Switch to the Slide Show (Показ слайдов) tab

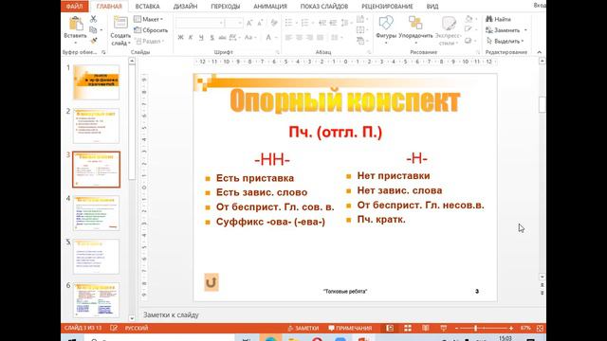point(324,7)
